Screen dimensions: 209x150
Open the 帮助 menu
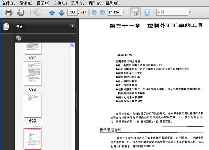coord(112,3)
